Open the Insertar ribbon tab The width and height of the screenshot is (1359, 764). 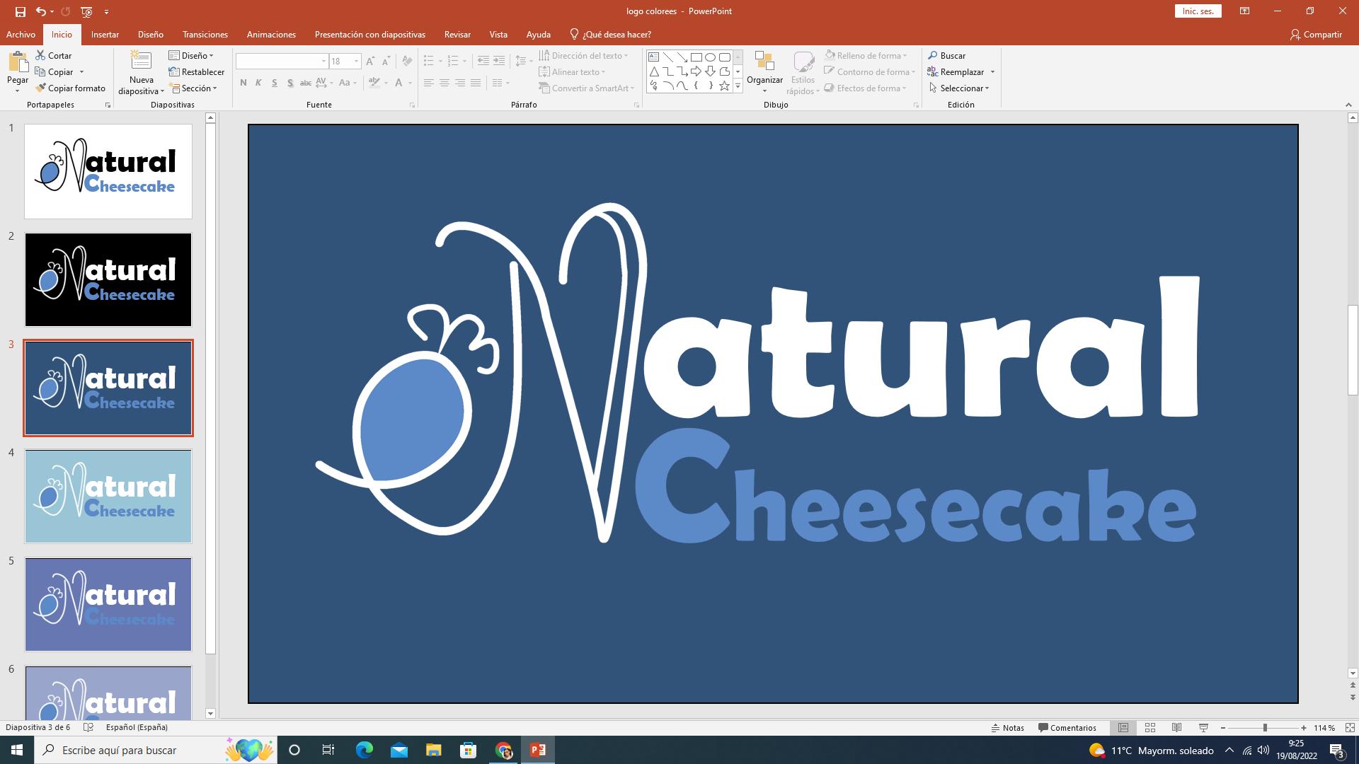105,34
